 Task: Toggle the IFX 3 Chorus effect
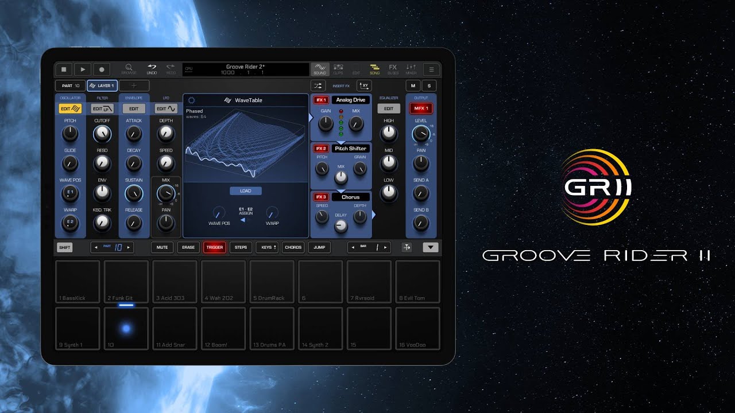320,197
